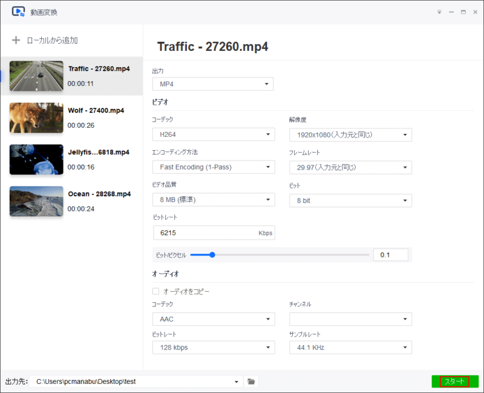Click the オーディオ section heading
484x393 pixels.
click(x=163, y=274)
